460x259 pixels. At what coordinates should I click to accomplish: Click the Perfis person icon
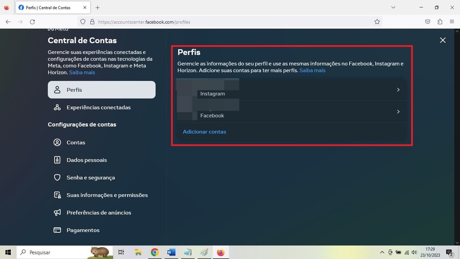tap(57, 89)
